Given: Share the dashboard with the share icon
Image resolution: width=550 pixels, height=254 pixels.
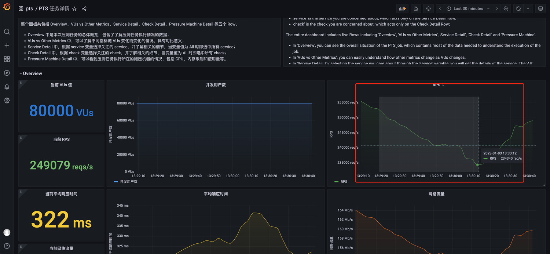Looking at the screenshot, I should coord(84,8).
